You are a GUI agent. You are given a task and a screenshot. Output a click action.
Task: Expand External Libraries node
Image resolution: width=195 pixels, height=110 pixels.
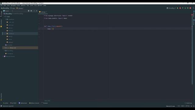(x=3, y=57)
